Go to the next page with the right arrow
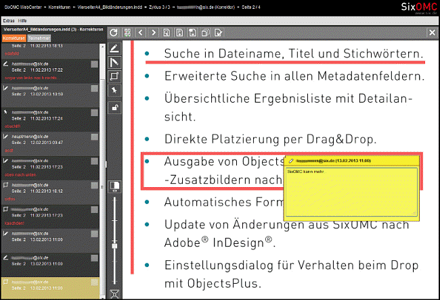440x300 pixels. click(x=154, y=33)
